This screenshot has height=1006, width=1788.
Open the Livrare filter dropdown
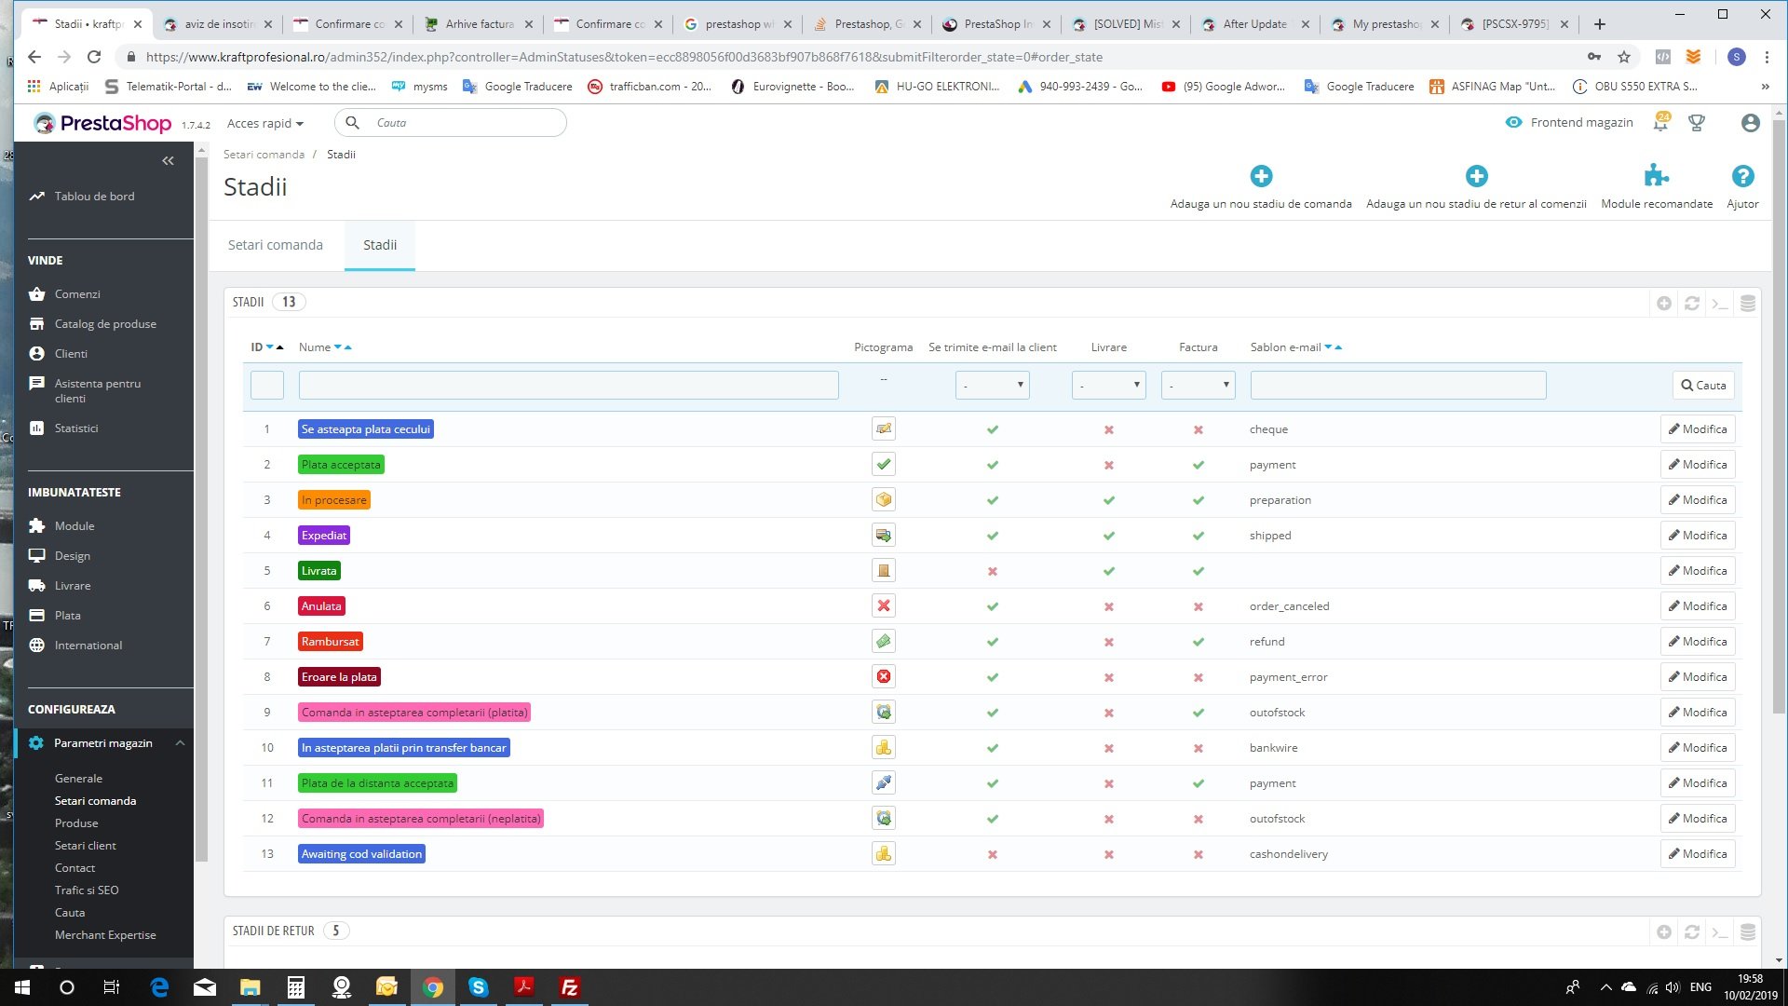pos(1108,385)
